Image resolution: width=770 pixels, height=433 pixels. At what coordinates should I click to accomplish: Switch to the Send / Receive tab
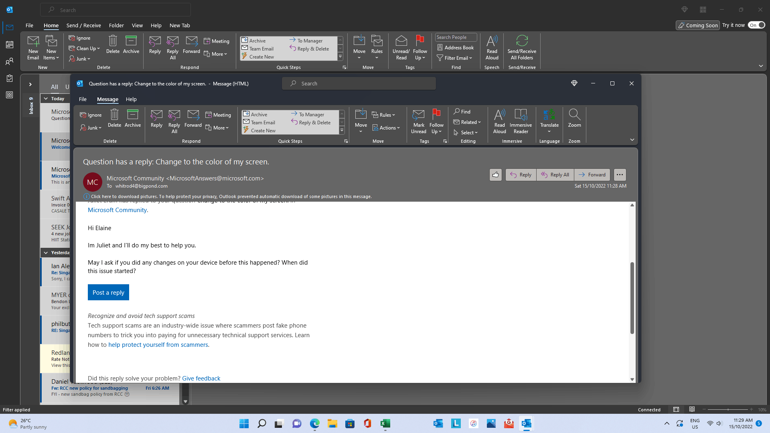click(x=83, y=25)
